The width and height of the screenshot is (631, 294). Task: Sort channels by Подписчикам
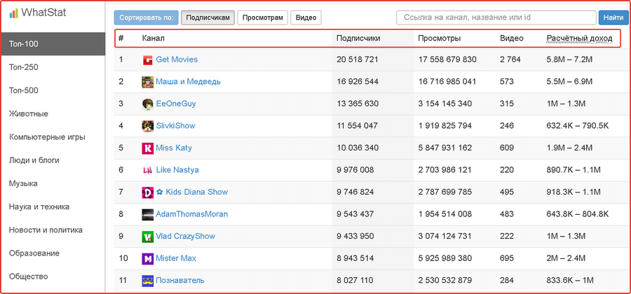coord(208,17)
